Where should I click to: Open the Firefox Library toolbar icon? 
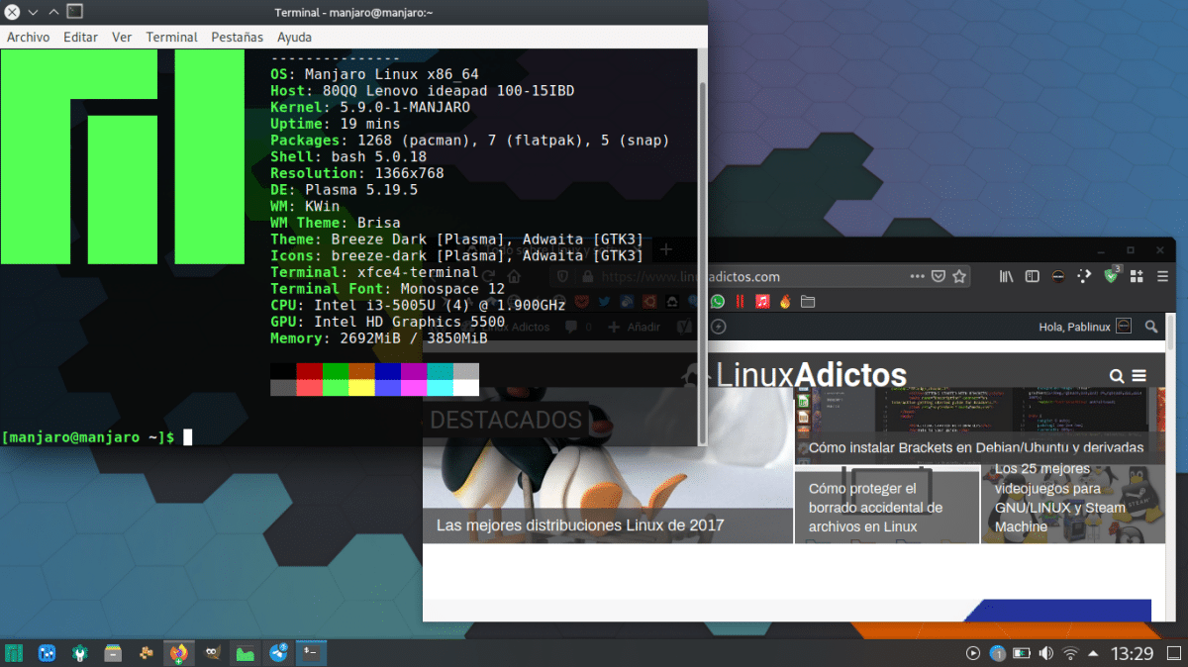tap(1007, 276)
